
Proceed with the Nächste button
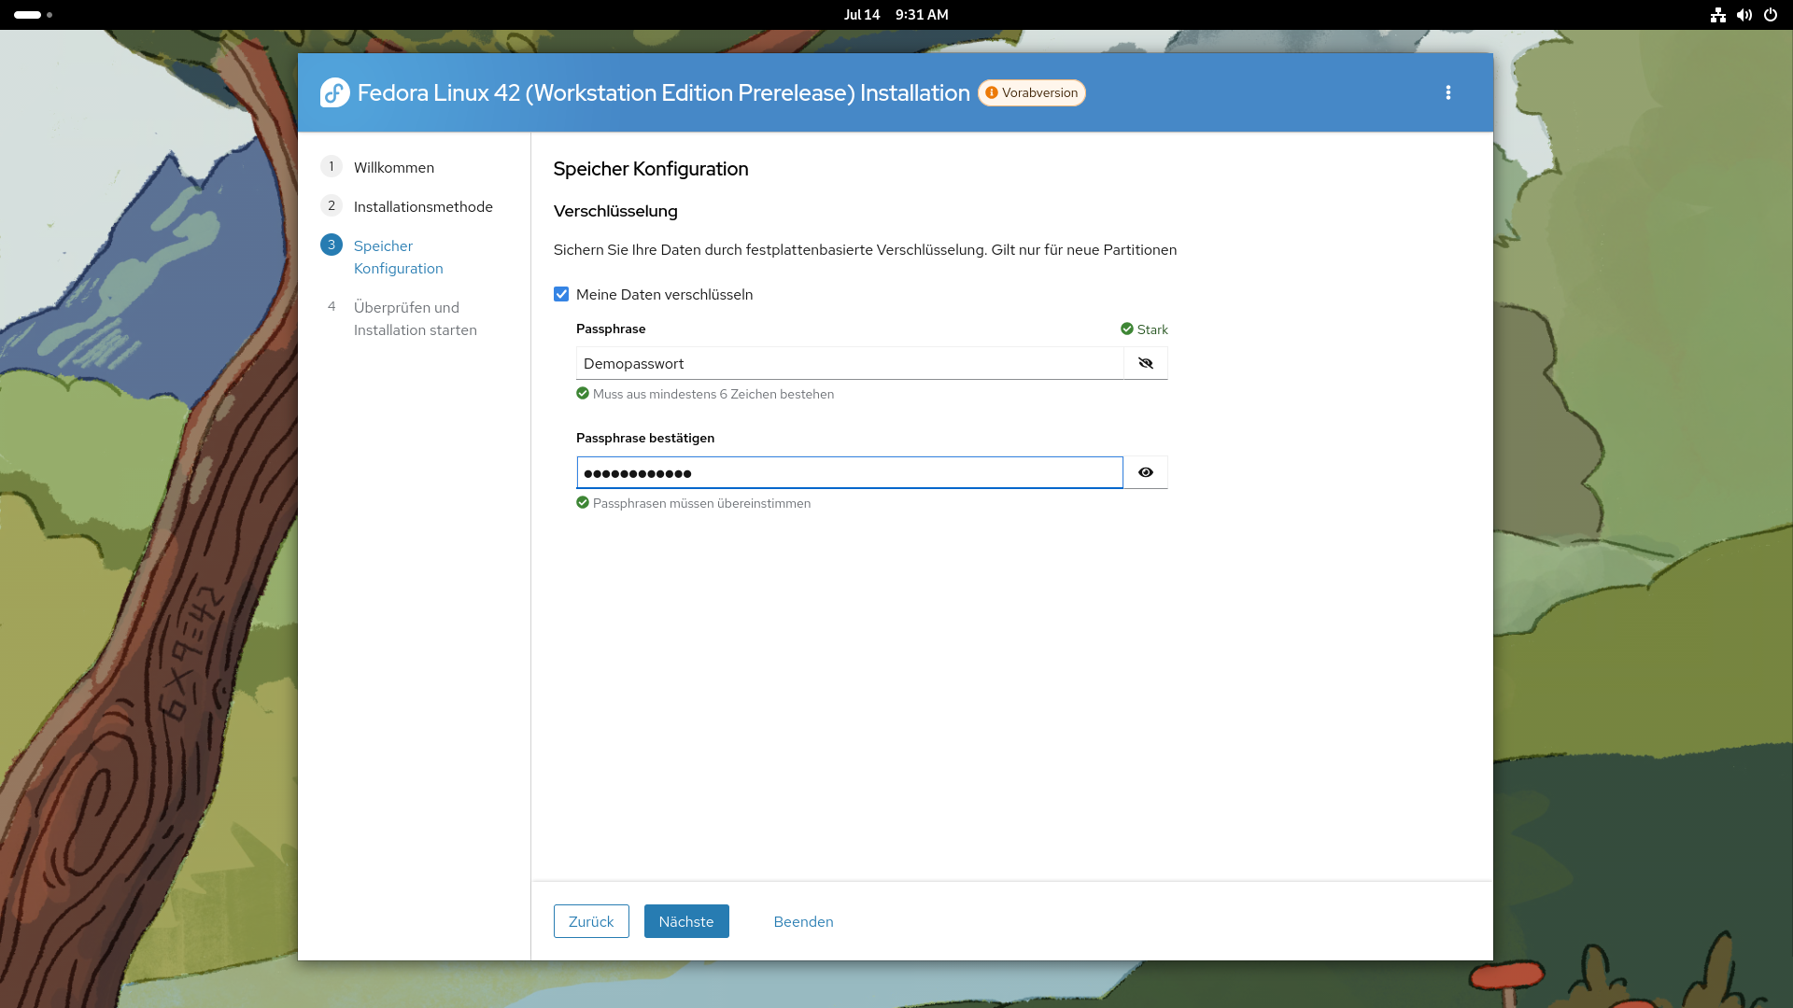coord(686,921)
